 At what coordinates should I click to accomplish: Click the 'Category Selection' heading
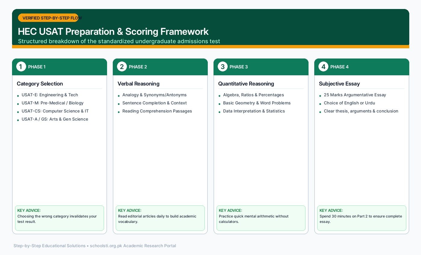(x=40, y=84)
